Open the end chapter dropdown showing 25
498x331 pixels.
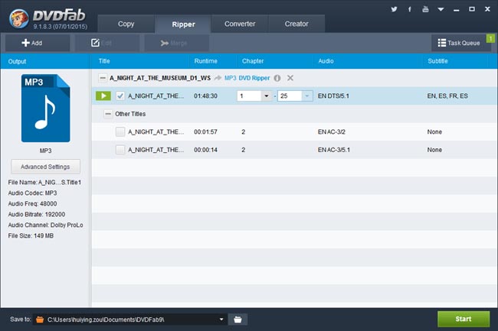tap(306, 96)
